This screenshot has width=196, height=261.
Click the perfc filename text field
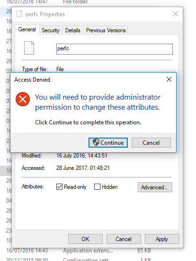(x=115, y=49)
